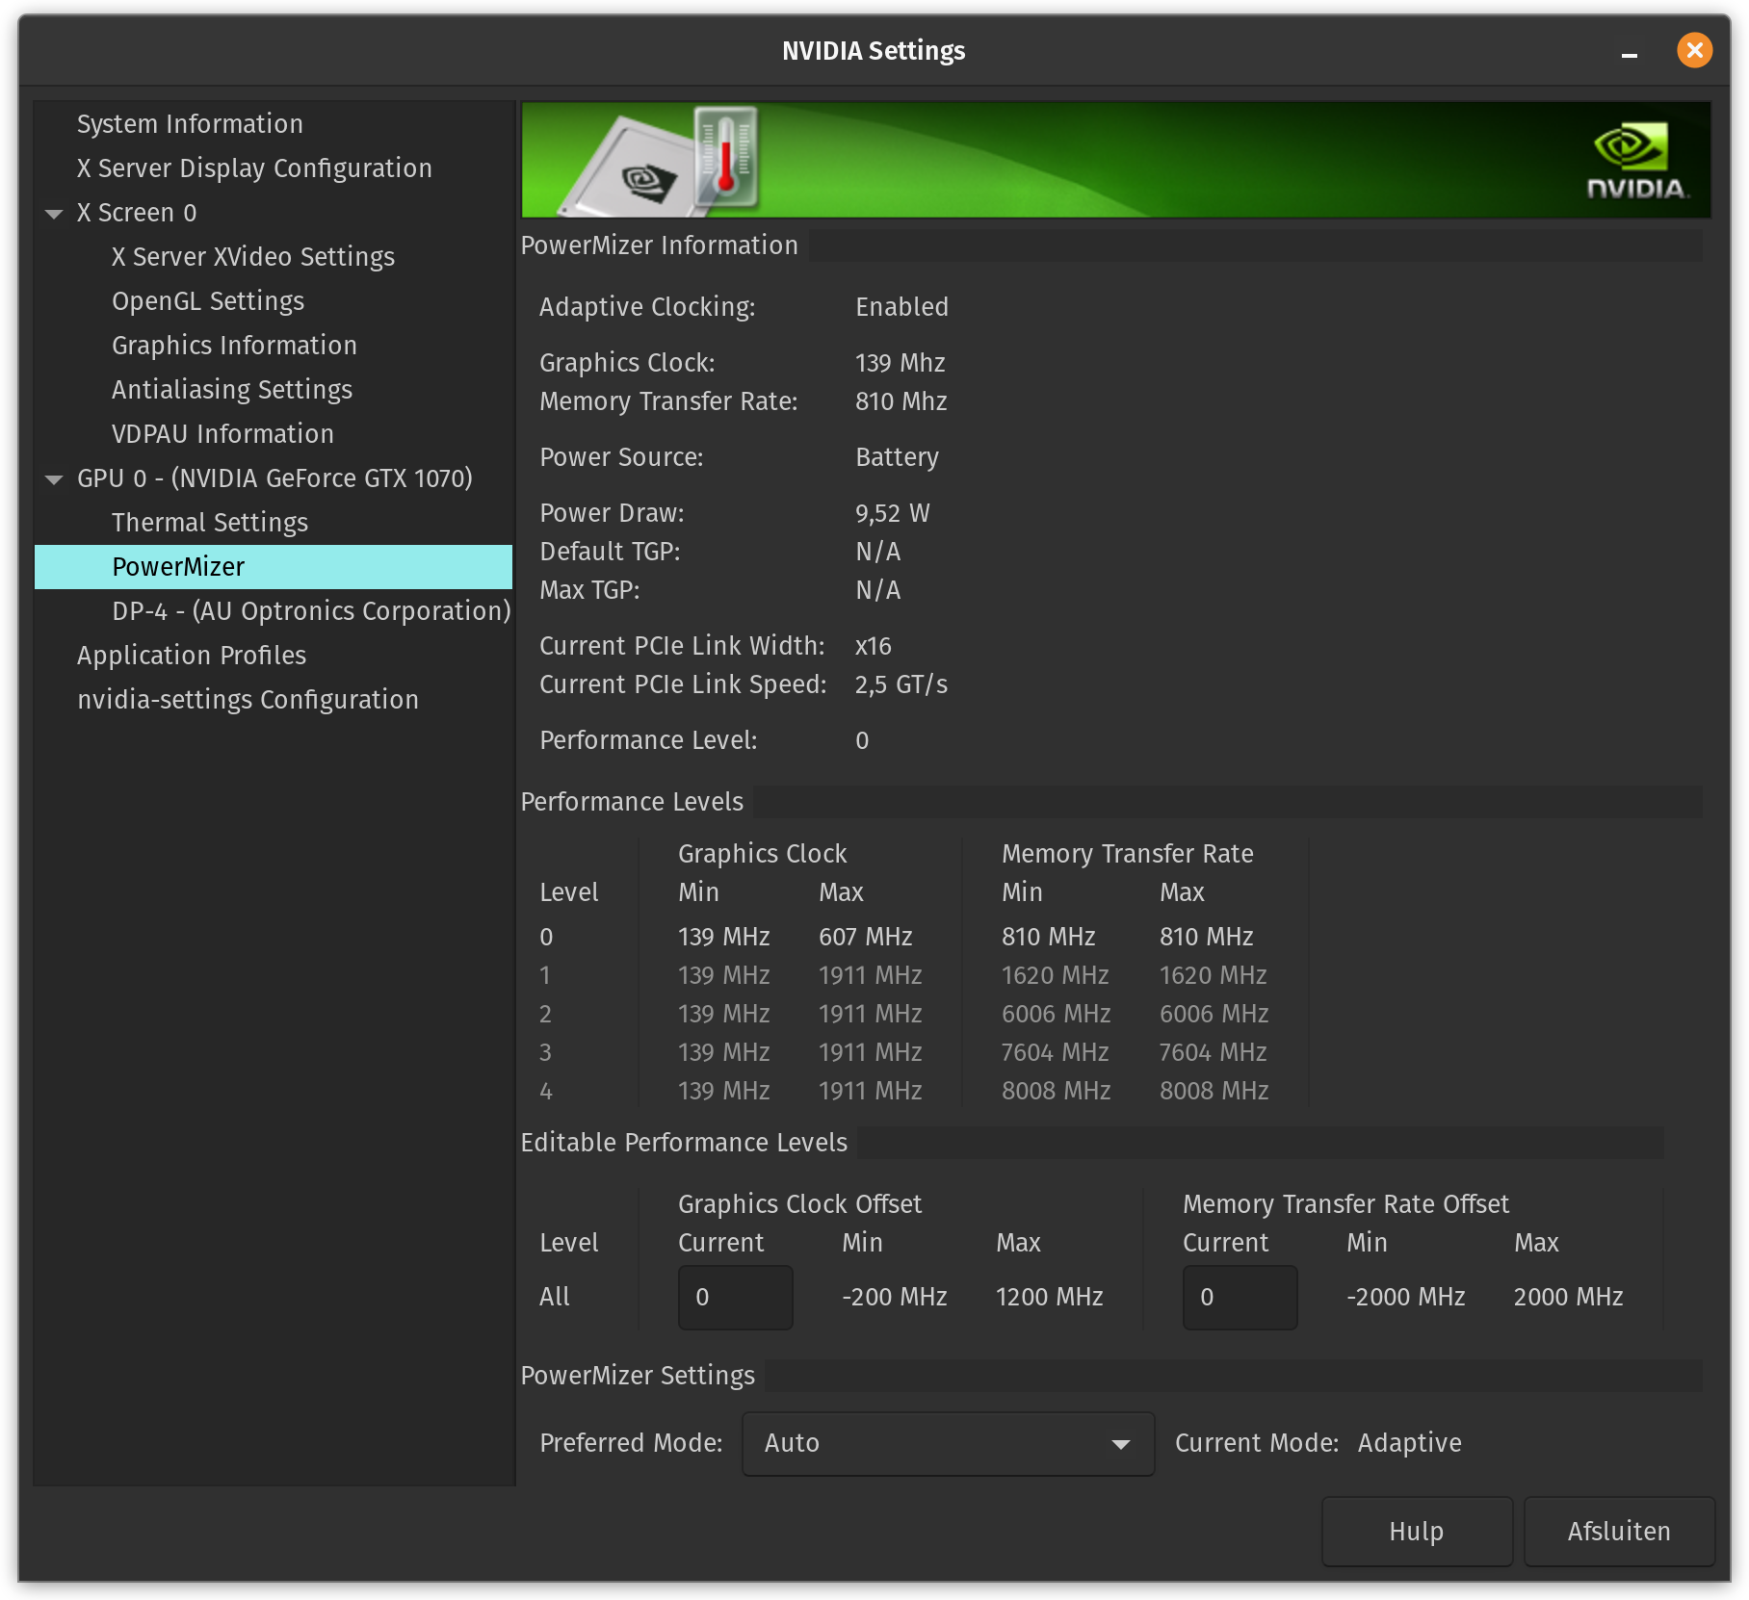
Task: Open OpenGL Settings page
Action: pos(208,301)
